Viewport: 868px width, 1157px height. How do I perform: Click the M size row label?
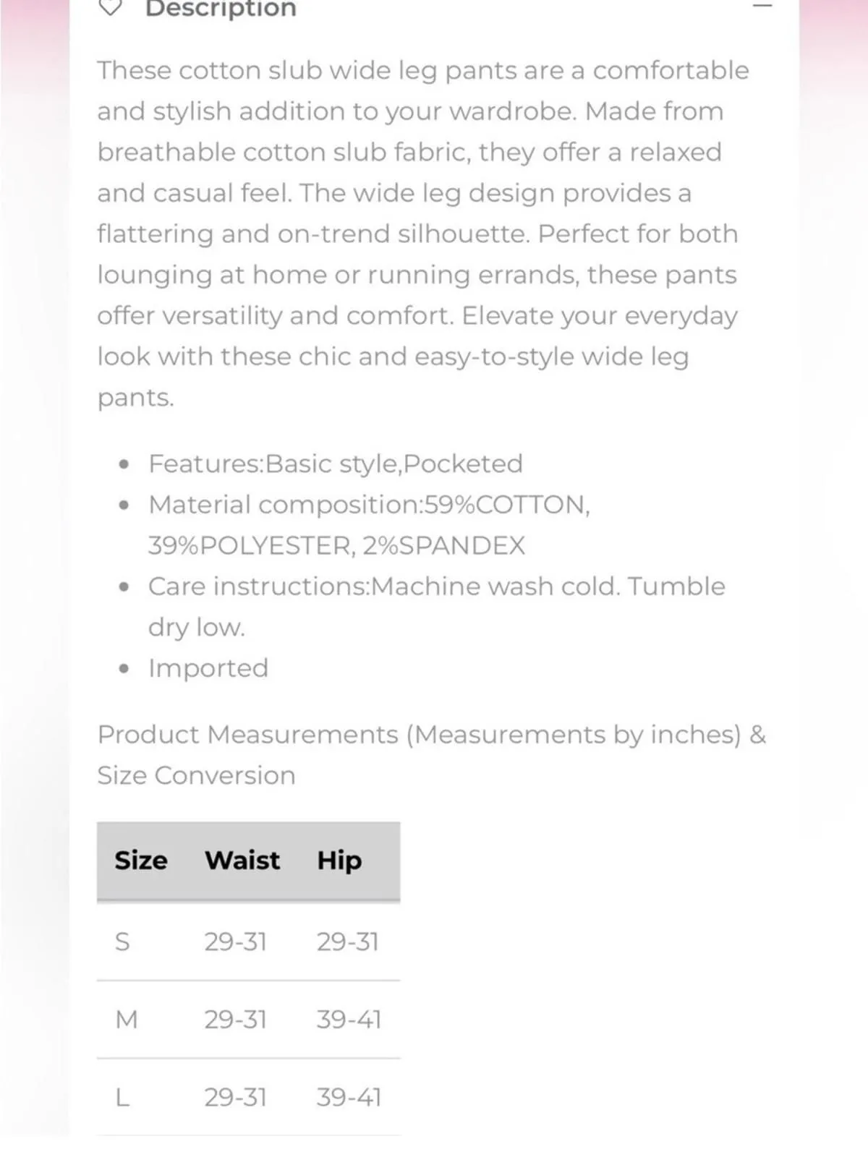click(x=127, y=1020)
